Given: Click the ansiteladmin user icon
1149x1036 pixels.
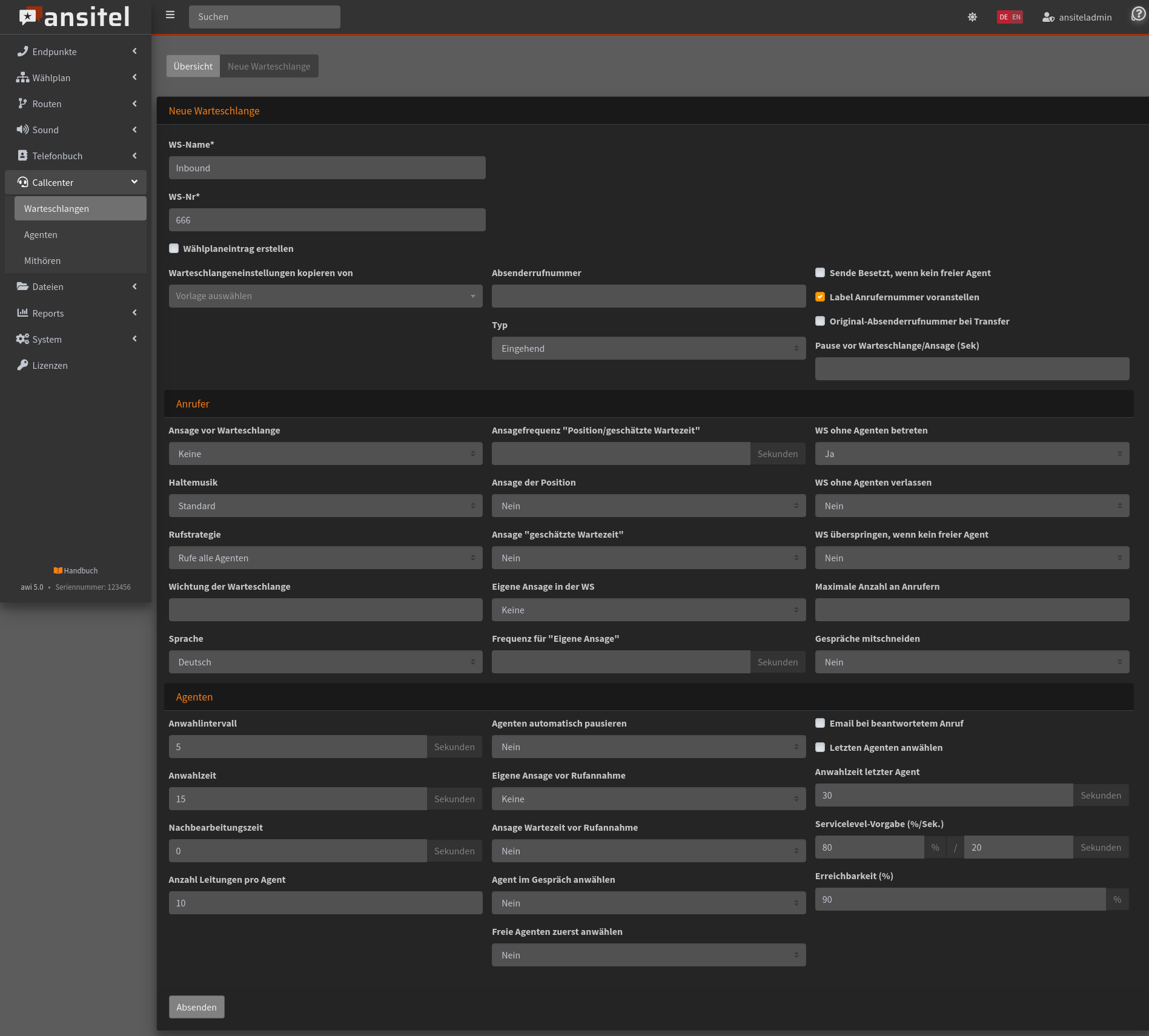Looking at the screenshot, I should pyautogui.click(x=1048, y=18).
